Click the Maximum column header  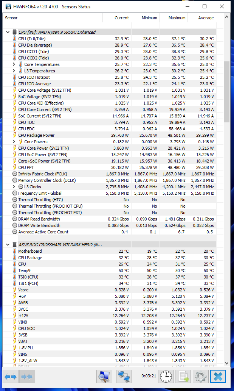pyautogui.click(x=177, y=18)
